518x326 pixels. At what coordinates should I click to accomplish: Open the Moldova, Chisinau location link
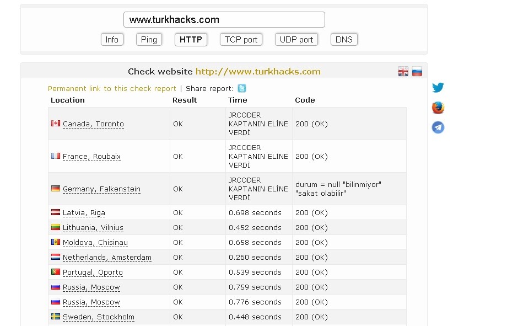[95, 243]
